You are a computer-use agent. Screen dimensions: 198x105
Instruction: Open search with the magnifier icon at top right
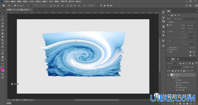[187, 6]
